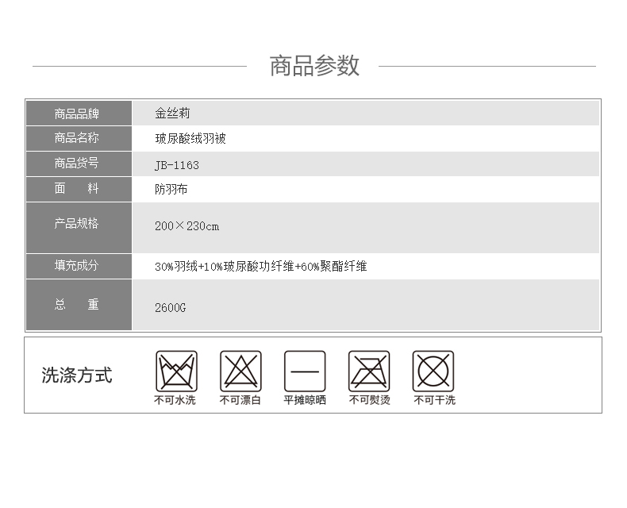Image resolution: width=627 pixels, height=508 pixels.
Task: Click the 商品品牌 row label
Action: pos(76,114)
